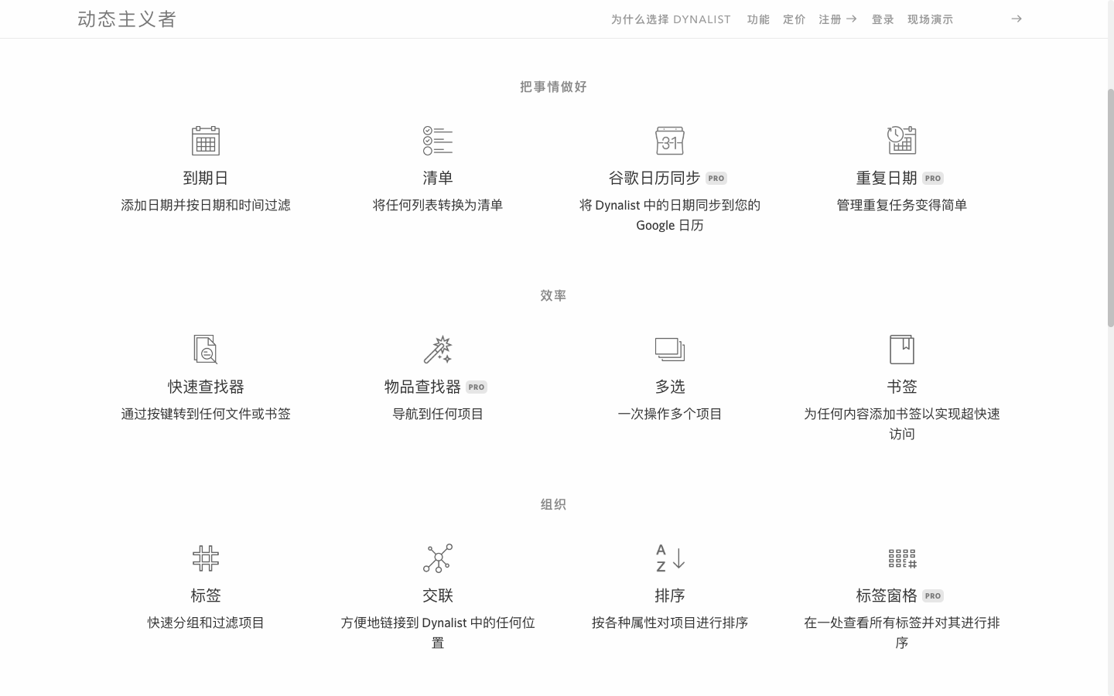Image resolution: width=1114 pixels, height=696 pixels.
Task: Click the vertical page scrollbar thumb
Action: 1110,205
